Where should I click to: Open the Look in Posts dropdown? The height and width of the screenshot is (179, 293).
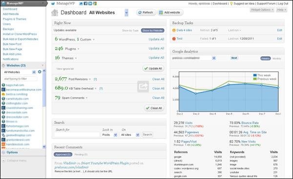[x=109, y=135]
